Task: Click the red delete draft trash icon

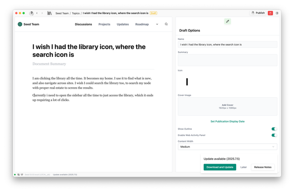Action: tap(270, 13)
